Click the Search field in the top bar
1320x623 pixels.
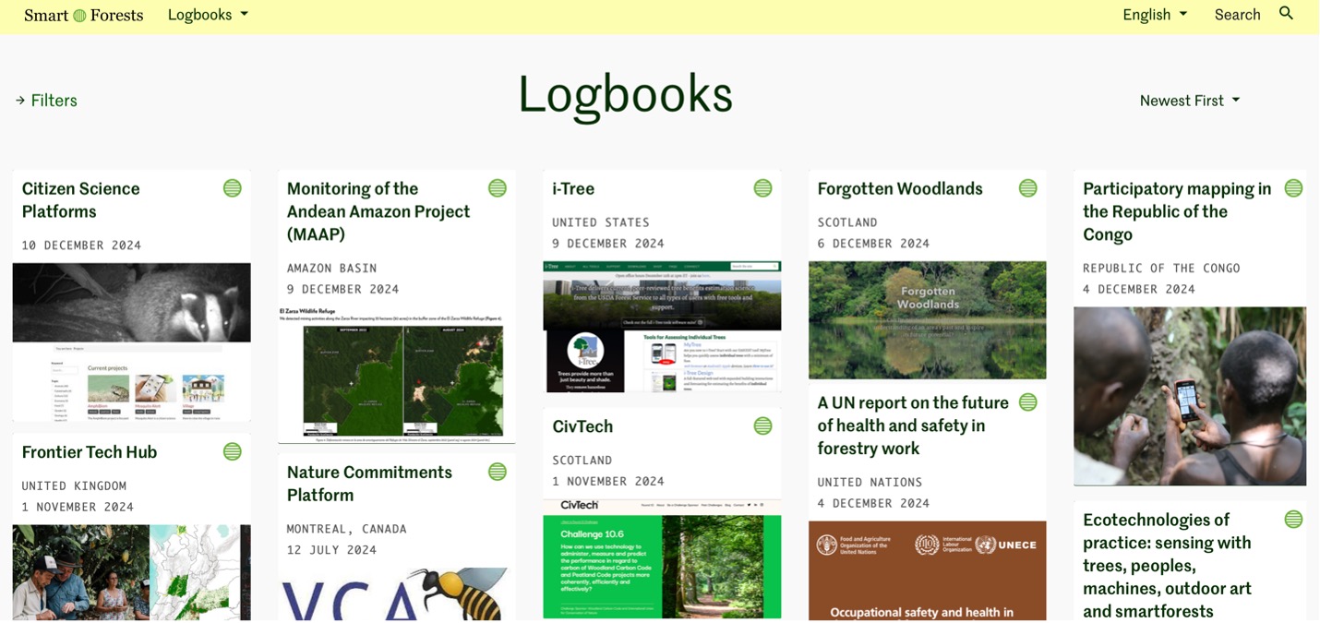coord(1237,15)
